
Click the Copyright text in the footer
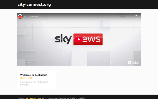(x=22, y=98)
